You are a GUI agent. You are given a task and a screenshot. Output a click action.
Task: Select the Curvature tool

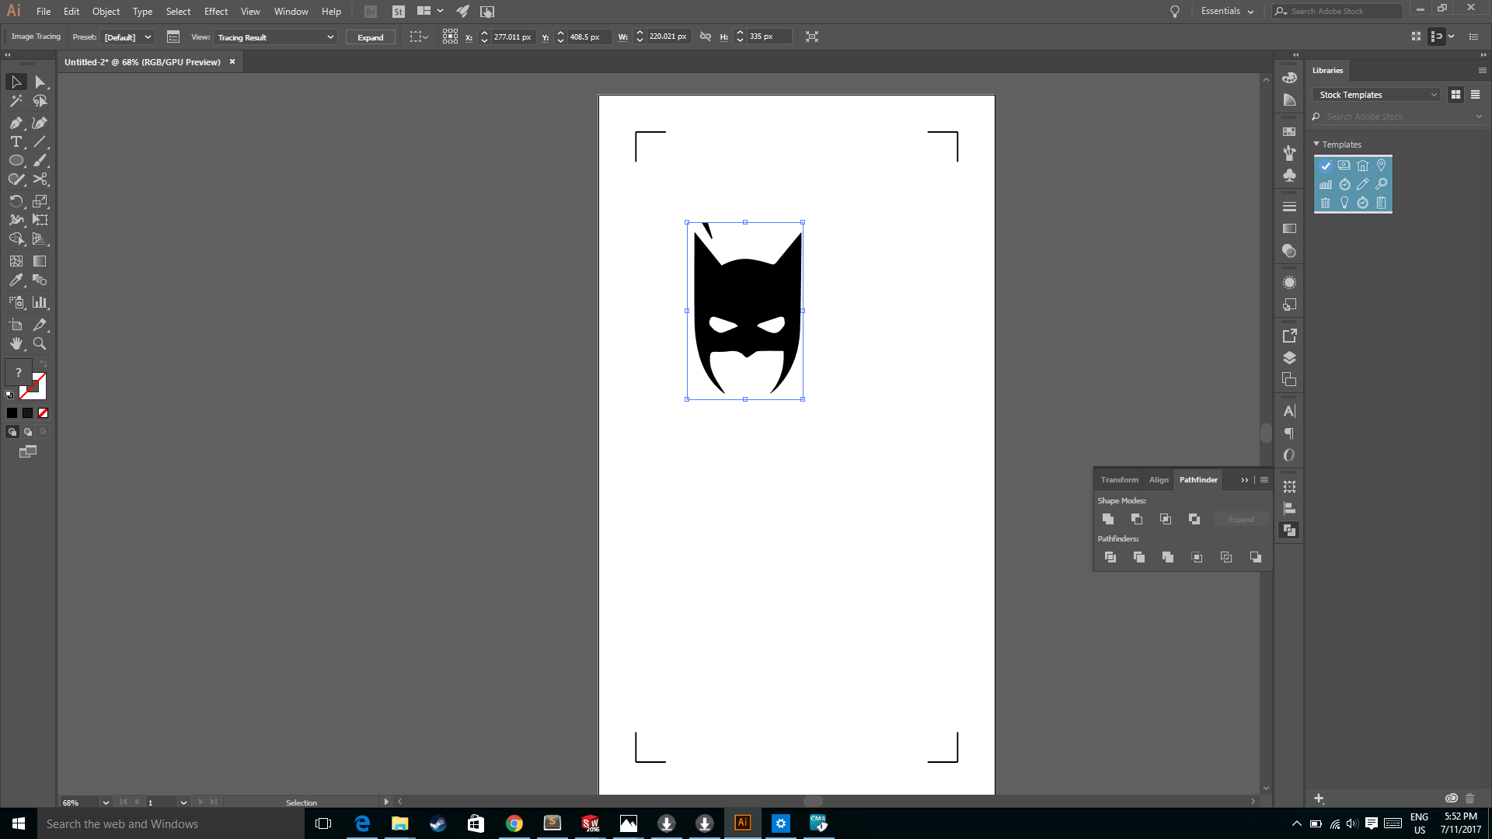click(40, 123)
